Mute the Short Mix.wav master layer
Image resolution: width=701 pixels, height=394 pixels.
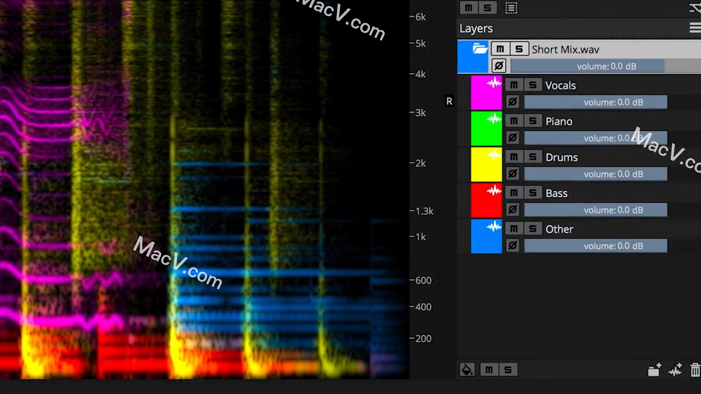tap(501, 49)
